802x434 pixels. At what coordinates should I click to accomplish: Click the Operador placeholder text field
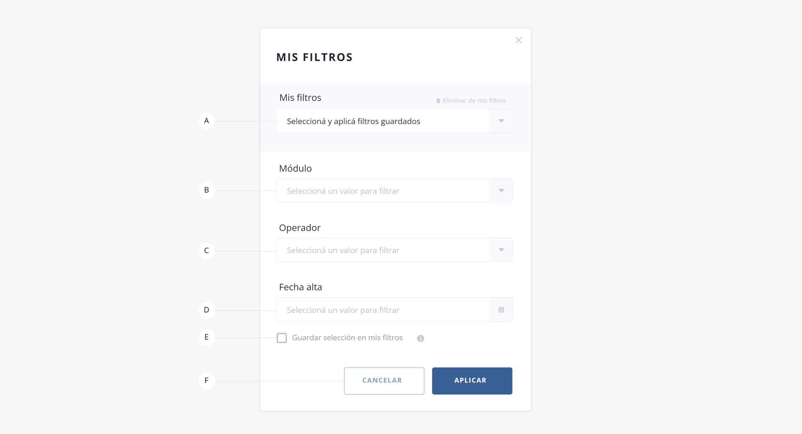point(383,250)
